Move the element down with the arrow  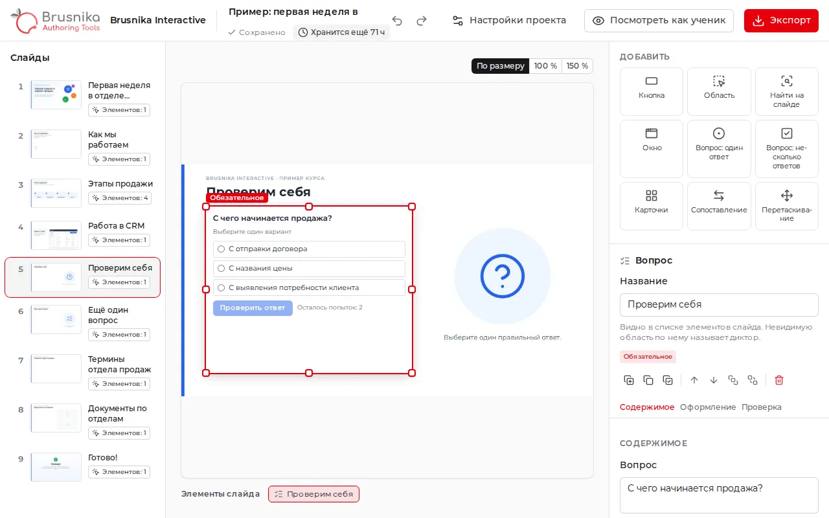714,380
